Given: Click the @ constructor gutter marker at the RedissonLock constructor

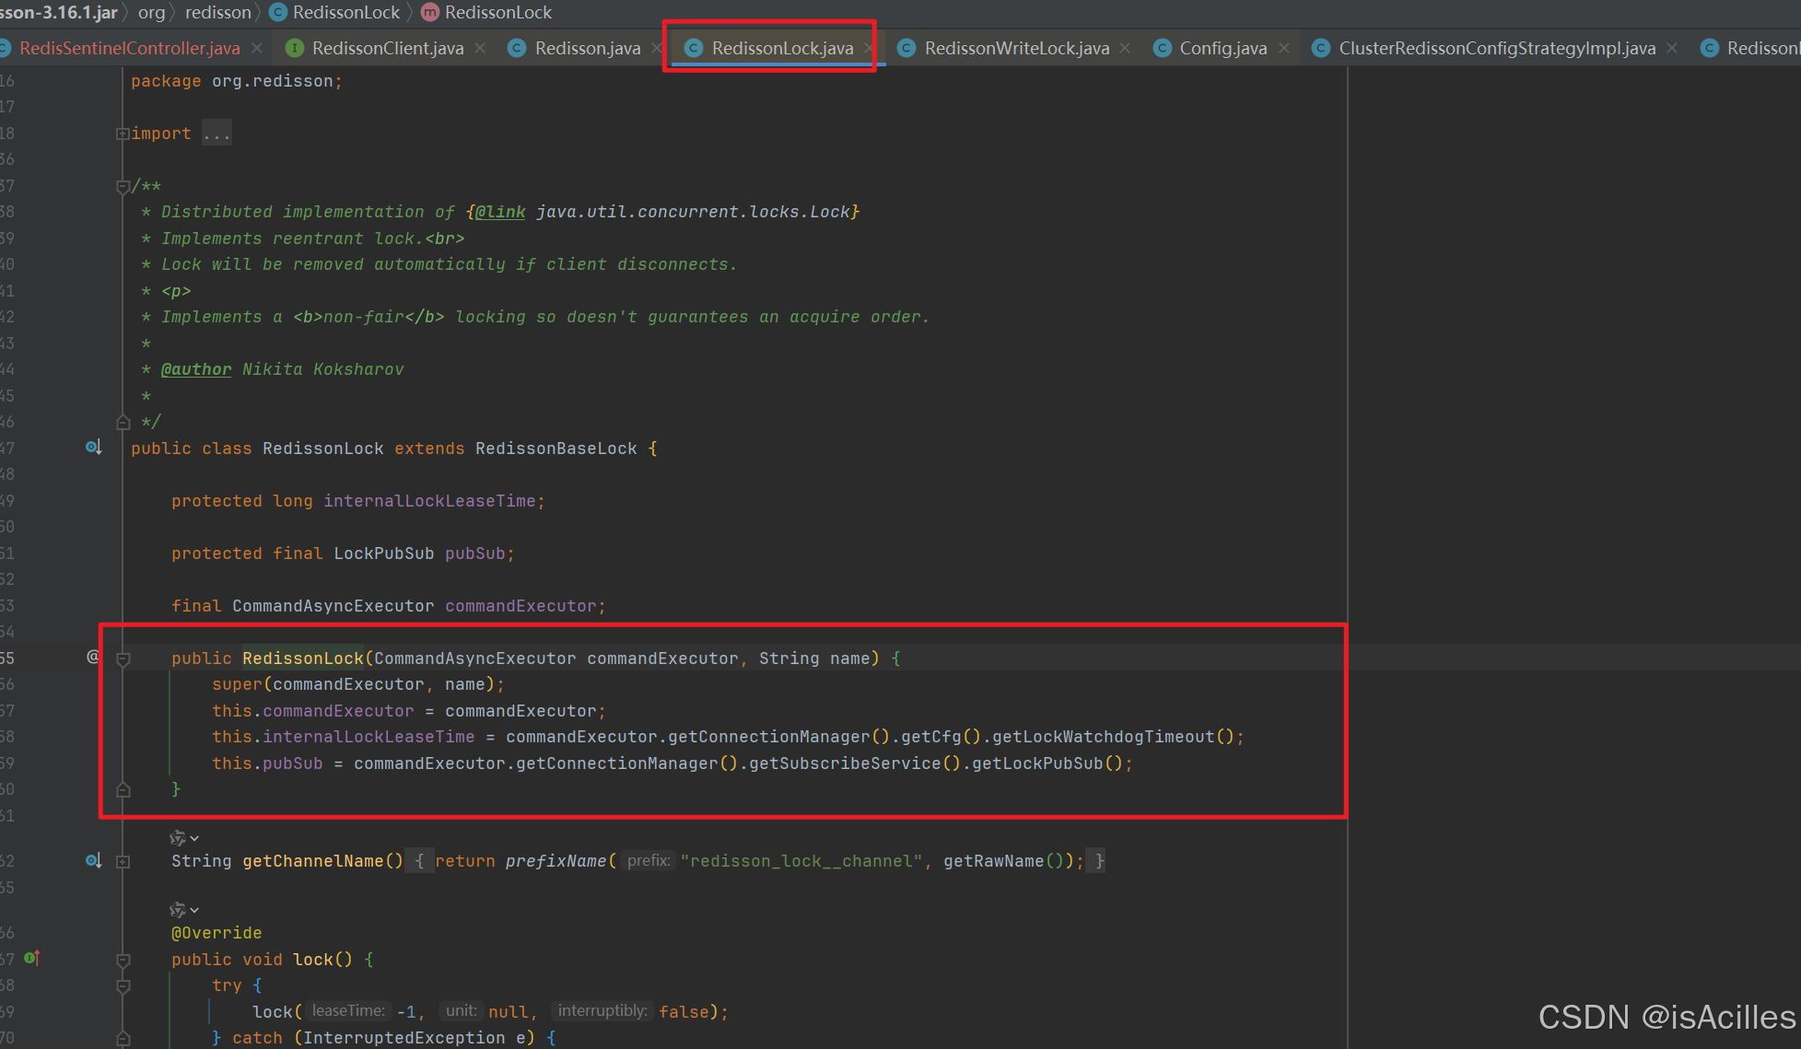Looking at the screenshot, I should (x=91, y=657).
